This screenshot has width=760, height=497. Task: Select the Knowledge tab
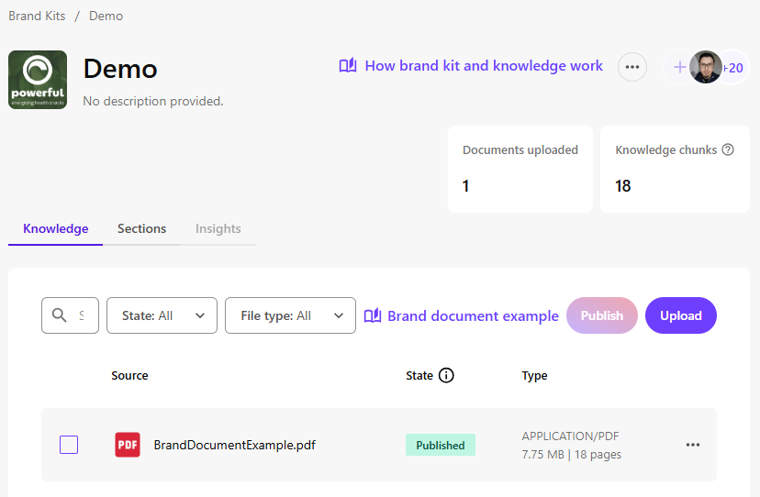tap(55, 228)
